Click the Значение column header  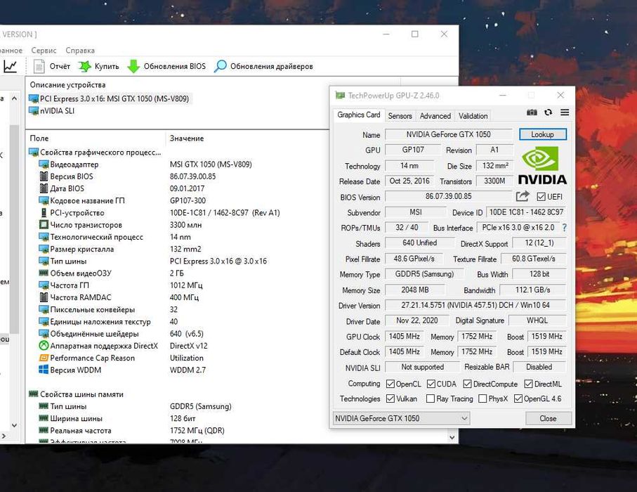187,138
